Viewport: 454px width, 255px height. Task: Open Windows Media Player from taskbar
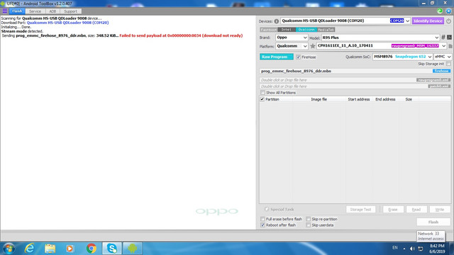[x=70, y=249]
